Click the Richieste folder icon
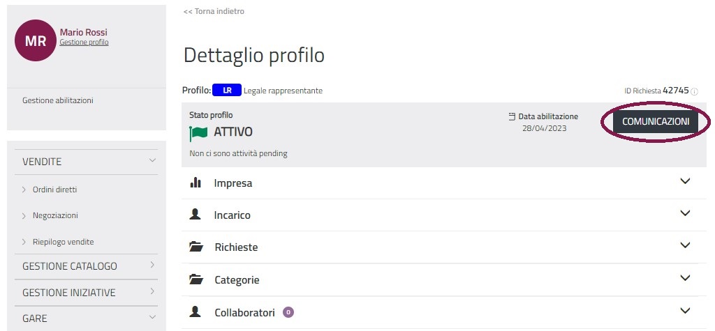 click(196, 247)
